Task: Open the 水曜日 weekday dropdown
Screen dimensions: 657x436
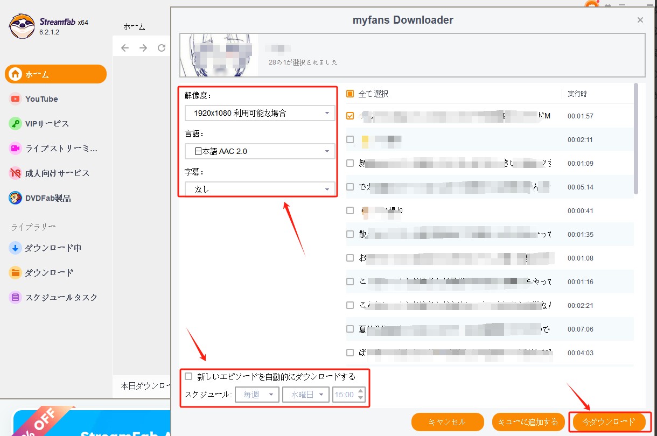Action: pyautogui.click(x=306, y=395)
